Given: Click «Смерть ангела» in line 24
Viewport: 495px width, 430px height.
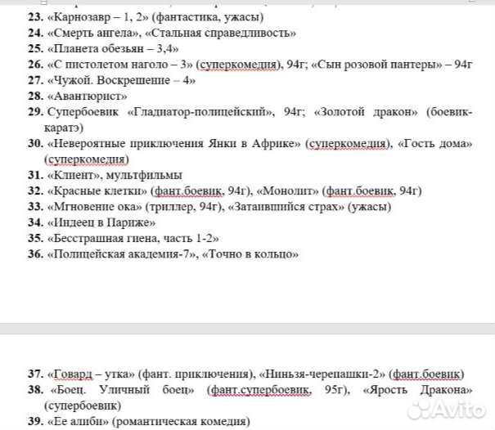Looking at the screenshot, I should [x=94, y=33].
